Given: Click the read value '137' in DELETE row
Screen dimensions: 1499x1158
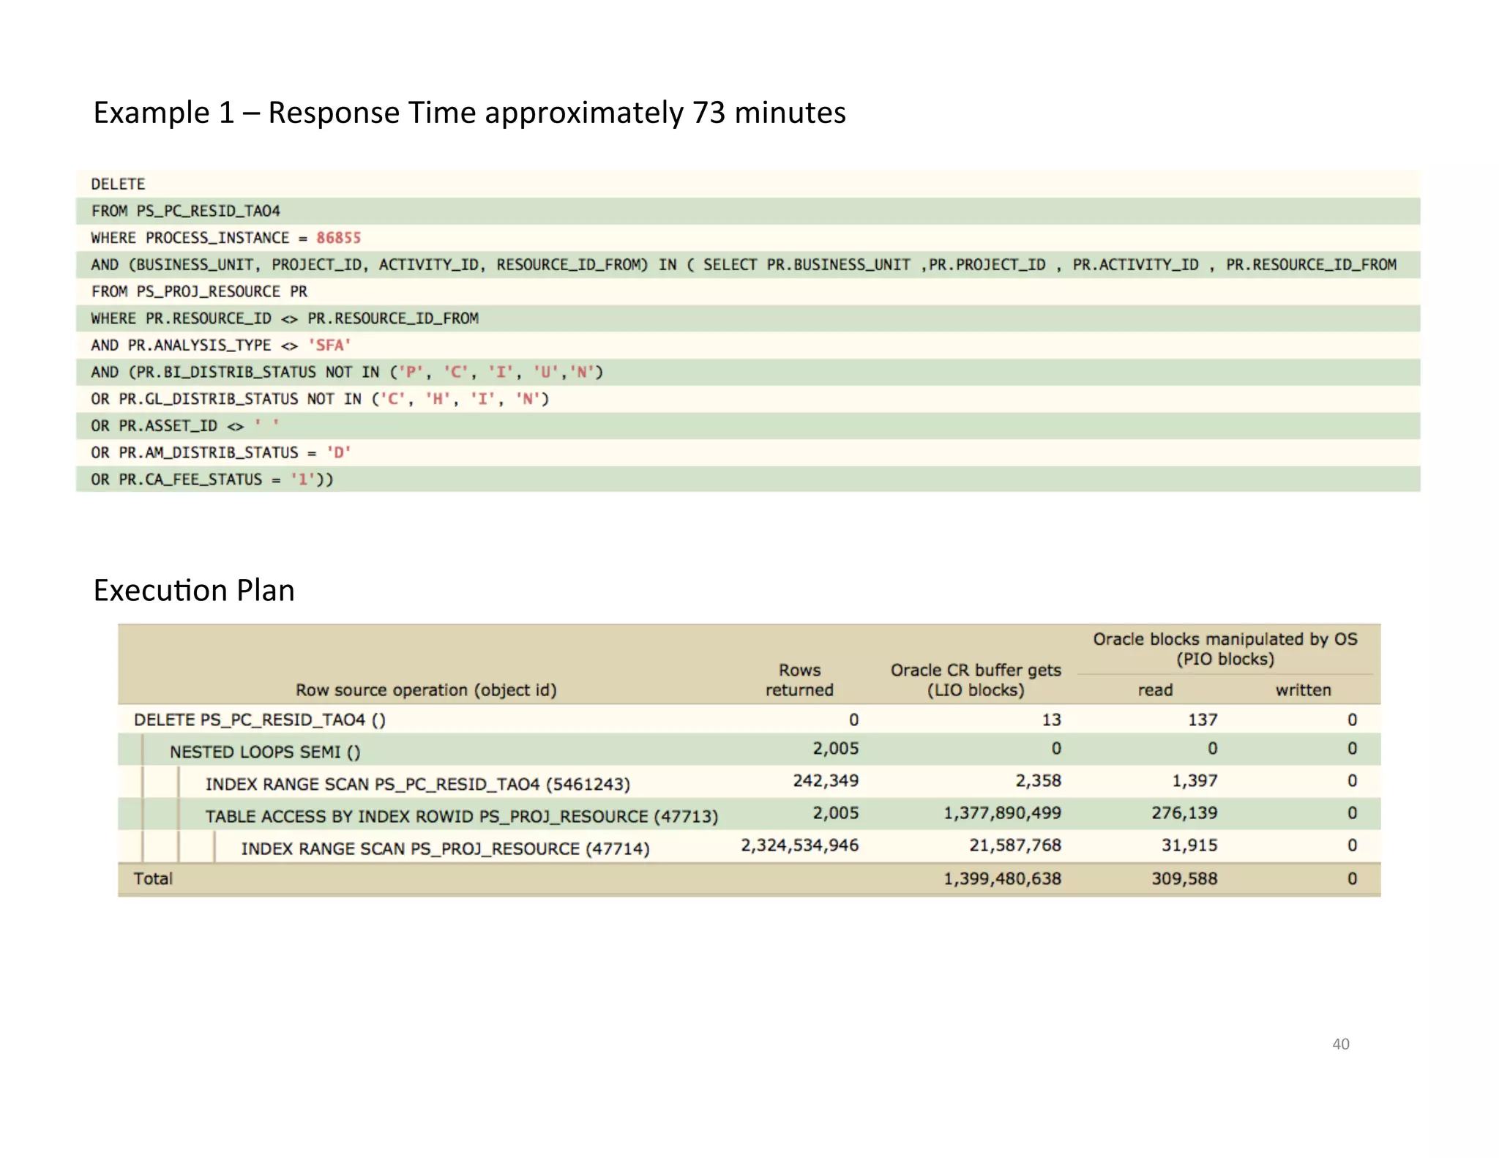Looking at the screenshot, I should (1203, 720).
